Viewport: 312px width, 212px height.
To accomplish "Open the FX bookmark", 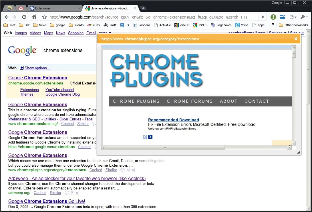I will click(x=125, y=25).
